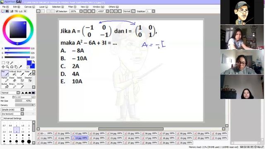Open the Canvas menu
This screenshot has width=265, height=149.
(x=29, y=7)
